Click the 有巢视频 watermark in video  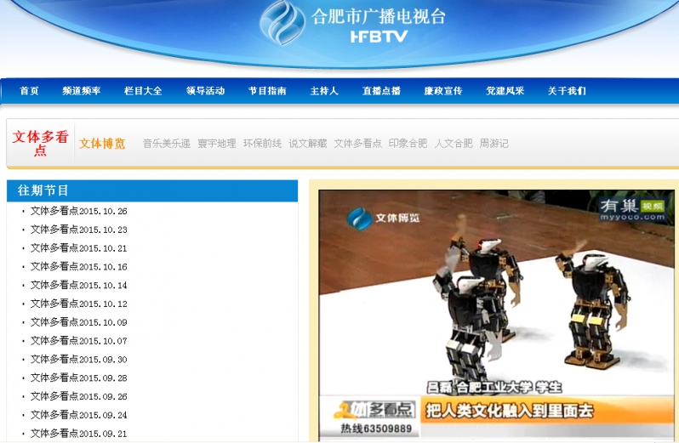click(x=630, y=208)
